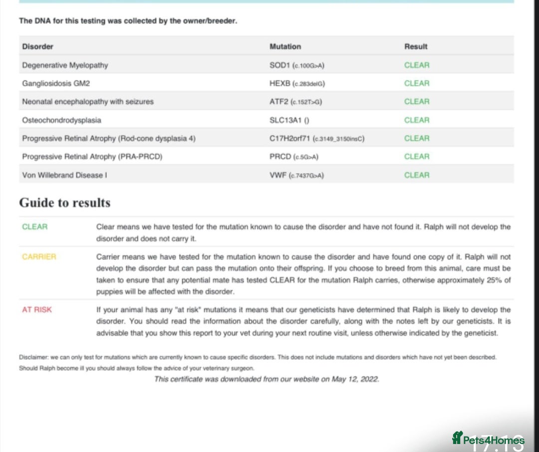The height and width of the screenshot is (452, 539).
Task: Click the certificate downloaded May 12, 2022 line
Action: tap(267, 379)
